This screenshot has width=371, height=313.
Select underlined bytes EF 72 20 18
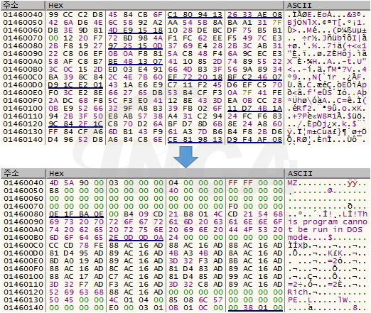(195, 77)
